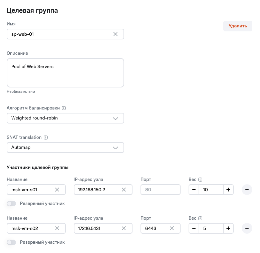260x253 pixels.
Task: Remove the msk-vm-s01 member row
Action: 247,190
